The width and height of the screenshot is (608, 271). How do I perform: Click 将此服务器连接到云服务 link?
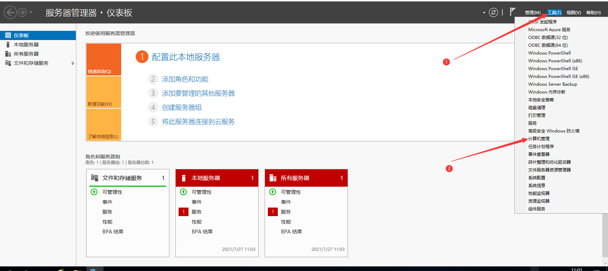coord(198,122)
